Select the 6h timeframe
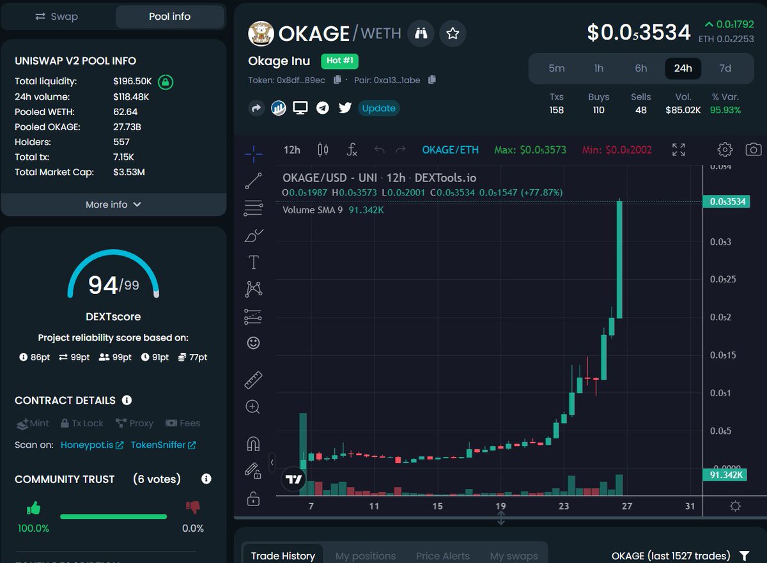This screenshot has height=563, width=767. pos(640,68)
